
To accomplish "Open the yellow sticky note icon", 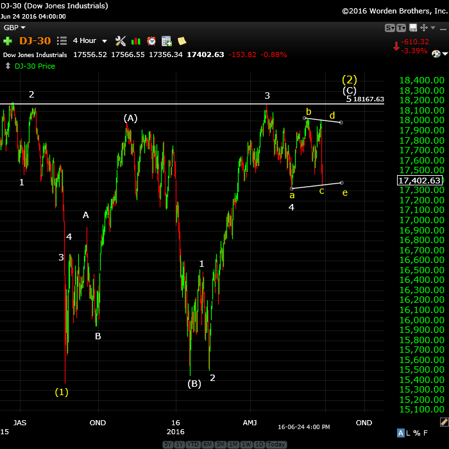I will [182, 41].
